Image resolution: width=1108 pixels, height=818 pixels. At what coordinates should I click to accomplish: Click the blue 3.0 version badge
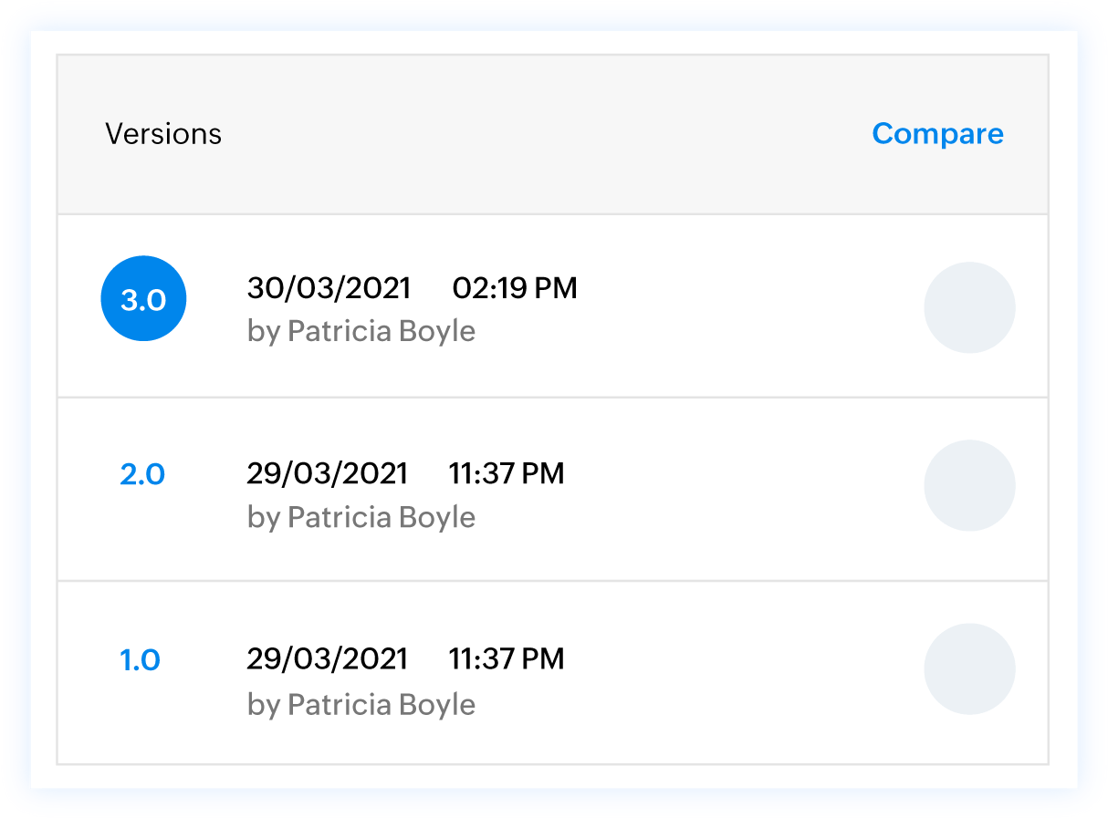(x=143, y=299)
